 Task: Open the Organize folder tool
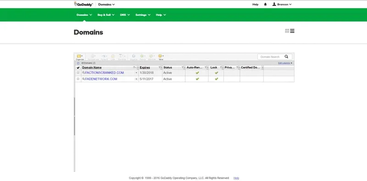tap(80, 57)
